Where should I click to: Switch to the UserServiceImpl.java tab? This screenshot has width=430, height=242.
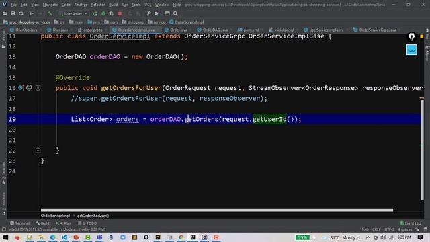(326, 30)
